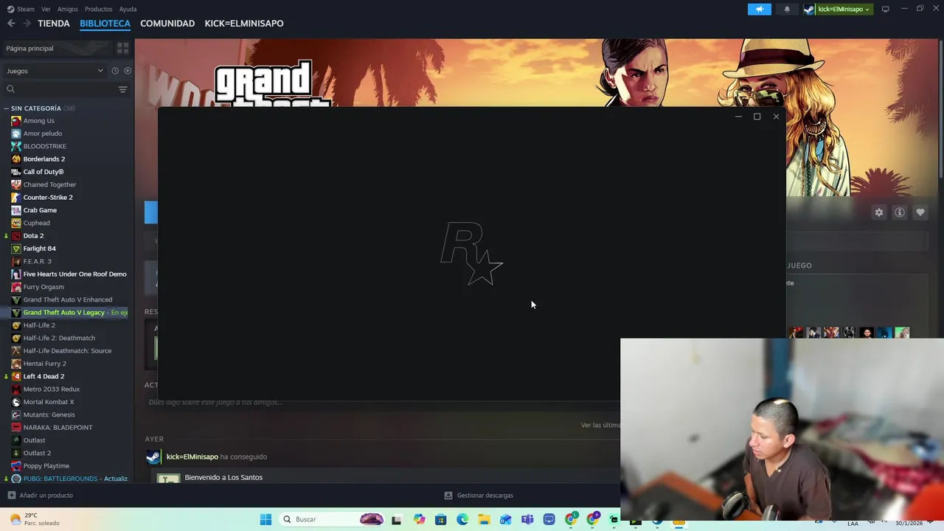Open Copilot from the taskbar
This screenshot has height=531, width=944.
pos(419,519)
